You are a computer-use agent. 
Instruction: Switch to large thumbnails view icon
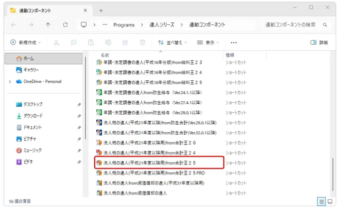pyautogui.click(x=330, y=201)
